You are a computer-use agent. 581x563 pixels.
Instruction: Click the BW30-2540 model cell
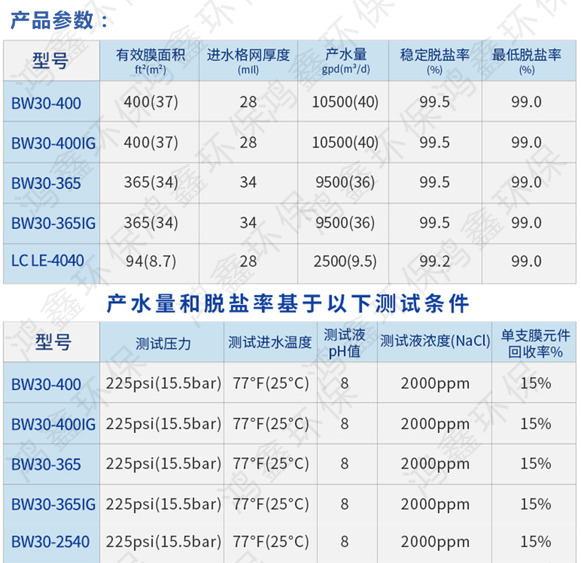coord(50,542)
